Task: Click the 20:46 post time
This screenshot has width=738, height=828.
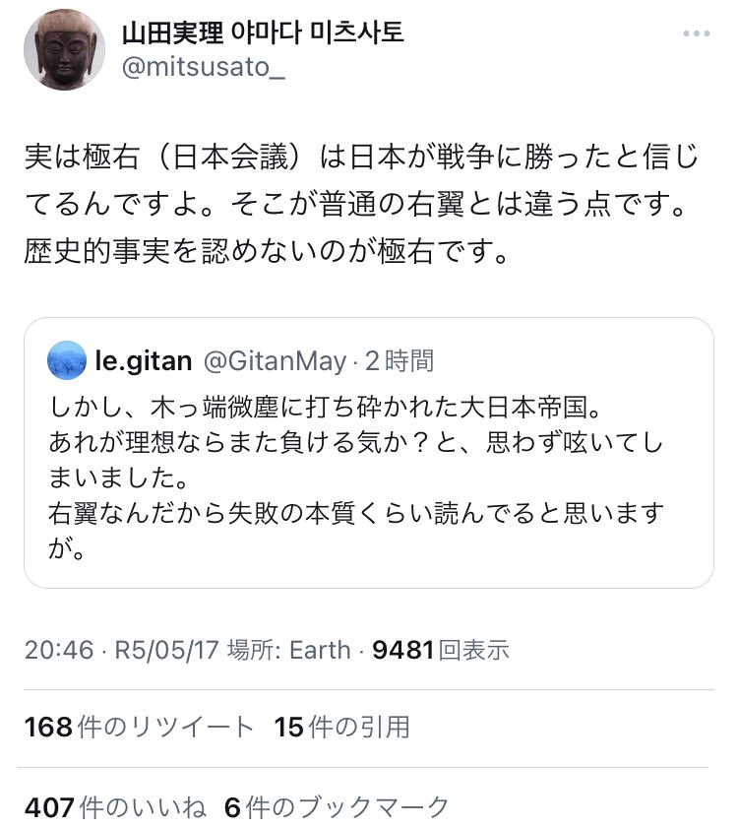Action: click(59, 651)
